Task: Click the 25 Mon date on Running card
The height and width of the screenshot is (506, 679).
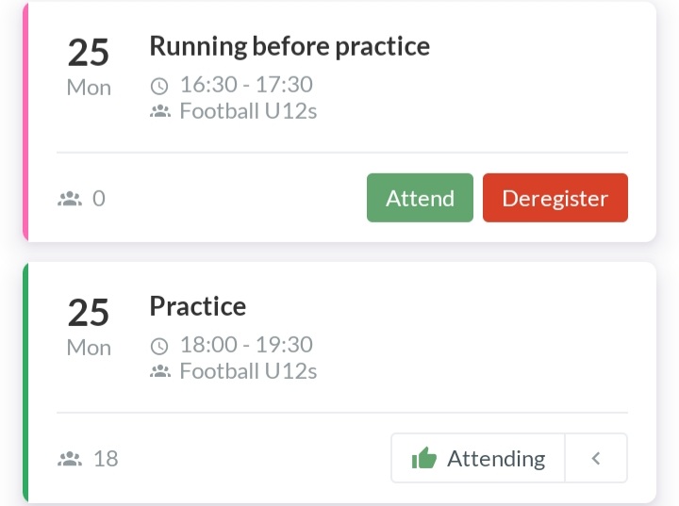Action: (x=89, y=66)
